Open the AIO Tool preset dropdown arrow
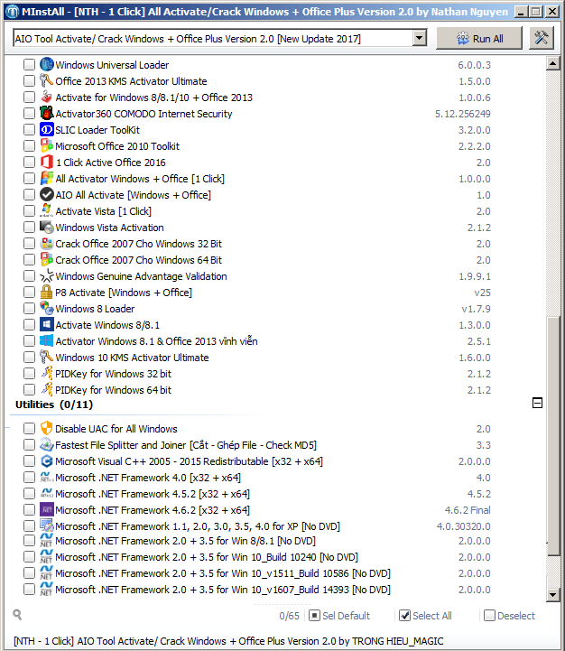The height and width of the screenshot is (651, 565). pos(420,38)
